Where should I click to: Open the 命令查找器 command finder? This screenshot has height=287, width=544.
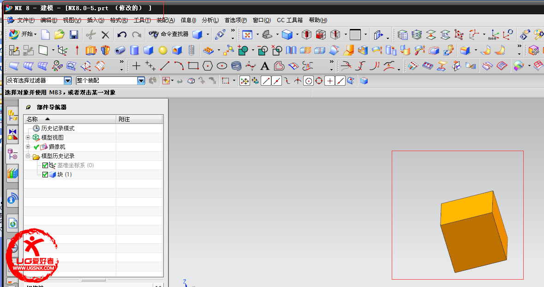(x=168, y=34)
